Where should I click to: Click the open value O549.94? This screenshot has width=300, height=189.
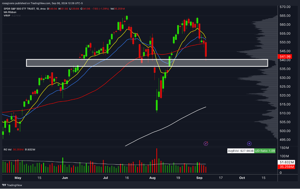[52, 9]
